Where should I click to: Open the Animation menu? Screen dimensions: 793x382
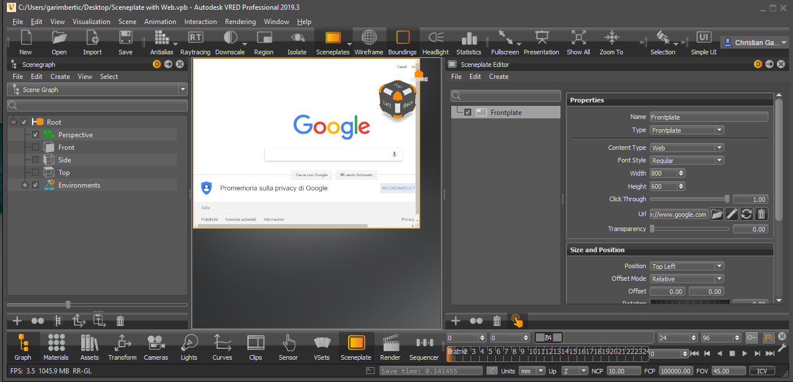[160, 21]
